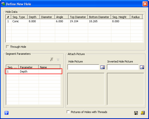Click the save floppy disk icon

(136, 113)
